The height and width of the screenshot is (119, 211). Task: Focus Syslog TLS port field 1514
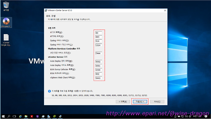click(99, 45)
